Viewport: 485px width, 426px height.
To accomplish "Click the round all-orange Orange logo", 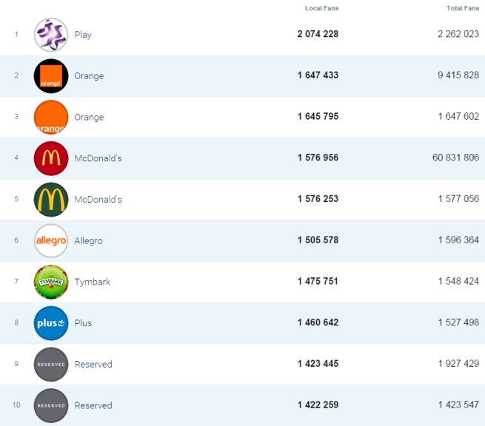I will (51, 118).
